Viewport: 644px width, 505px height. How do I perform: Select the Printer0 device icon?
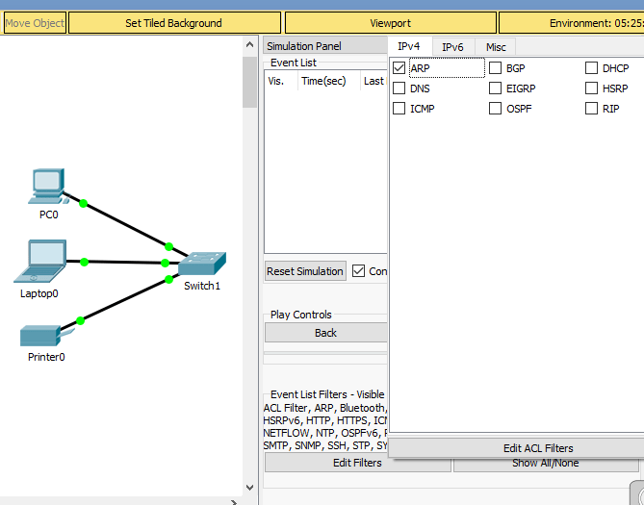click(x=47, y=336)
